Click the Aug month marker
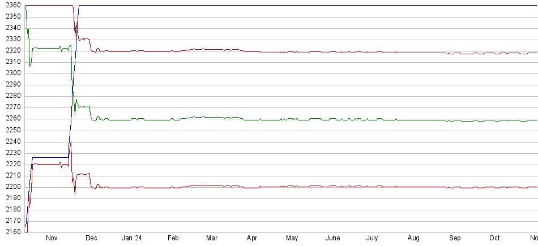The image size is (538, 246). tap(413, 239)
